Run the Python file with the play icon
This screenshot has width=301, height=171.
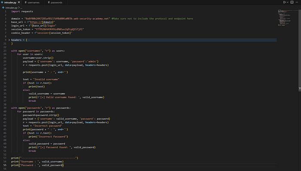[285, 2]
